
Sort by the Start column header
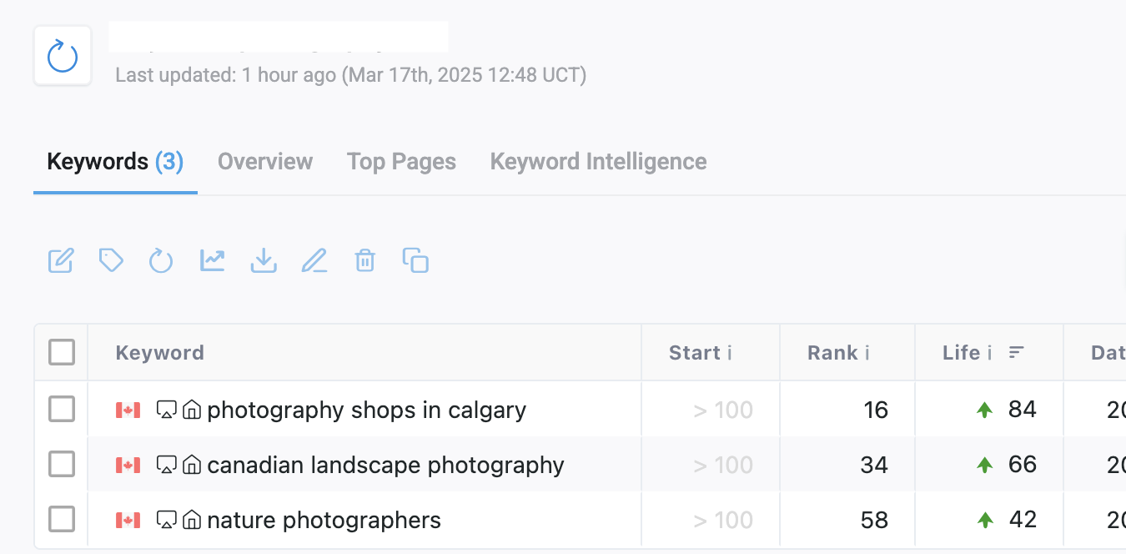[694, 353]
